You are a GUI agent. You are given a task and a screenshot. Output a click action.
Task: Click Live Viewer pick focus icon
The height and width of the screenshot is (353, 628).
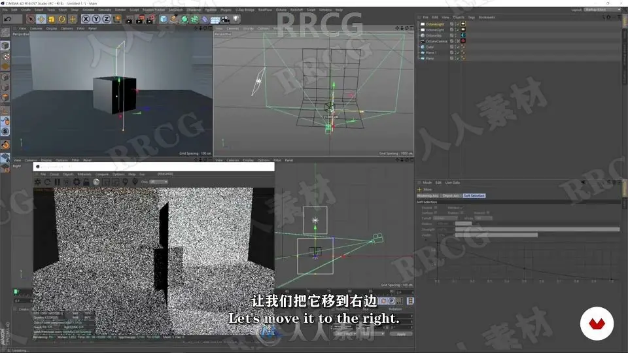[x=126, y=182]
